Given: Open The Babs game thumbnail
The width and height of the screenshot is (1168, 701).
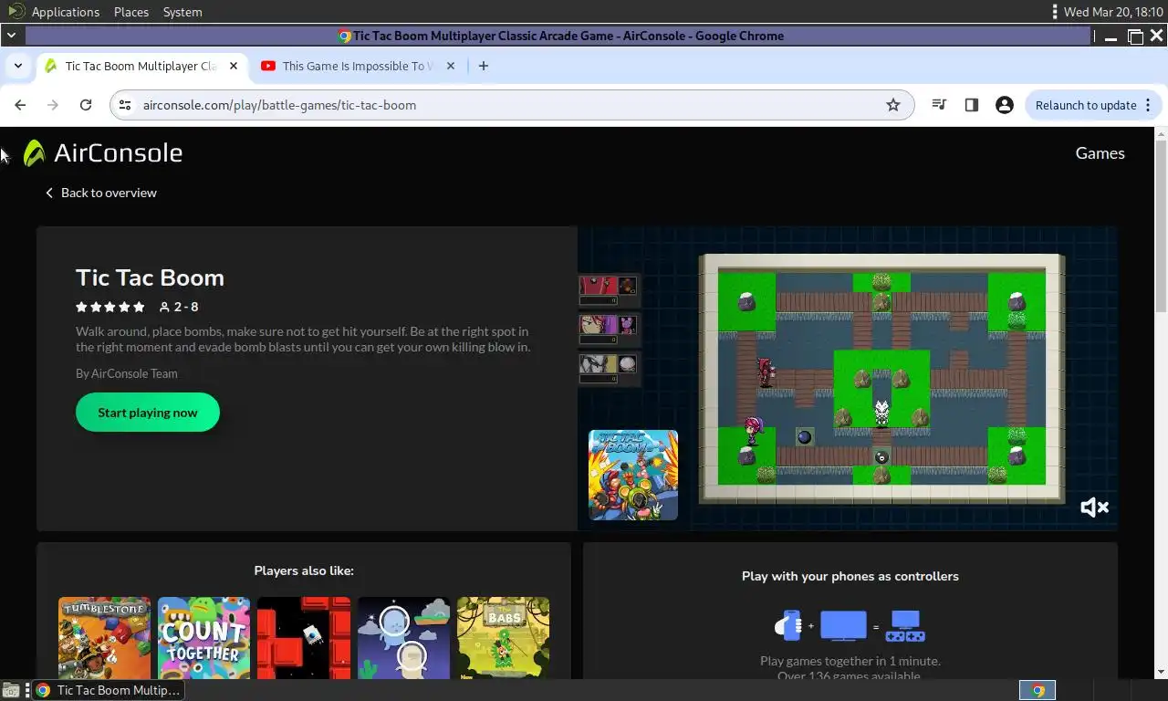Looking at the screenshot, I should [x=503, y=638].
